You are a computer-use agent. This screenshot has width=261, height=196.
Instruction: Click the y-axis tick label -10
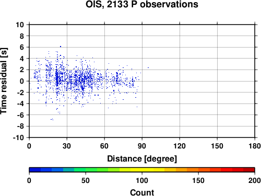click(19, 138)
